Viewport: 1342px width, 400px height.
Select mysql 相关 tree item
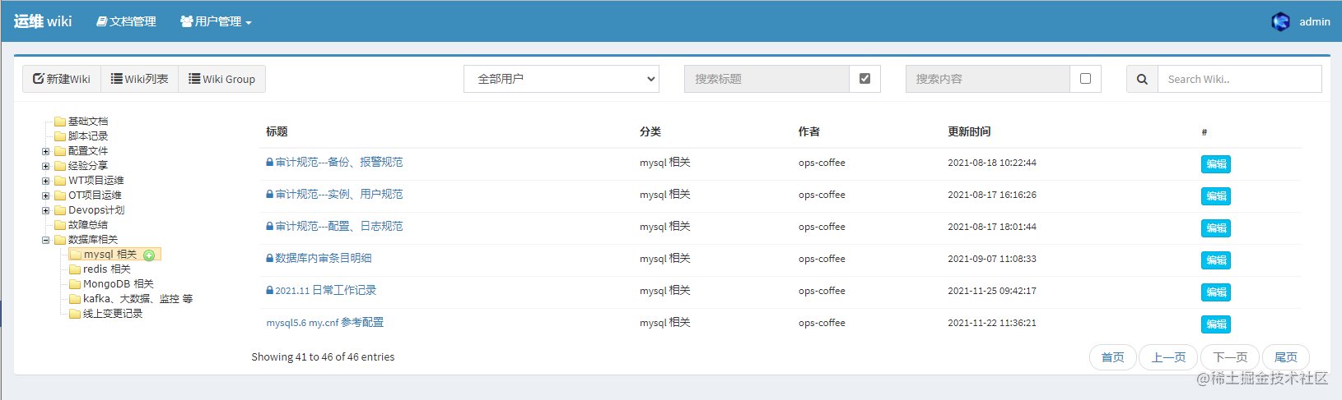[x=110, y=255]
